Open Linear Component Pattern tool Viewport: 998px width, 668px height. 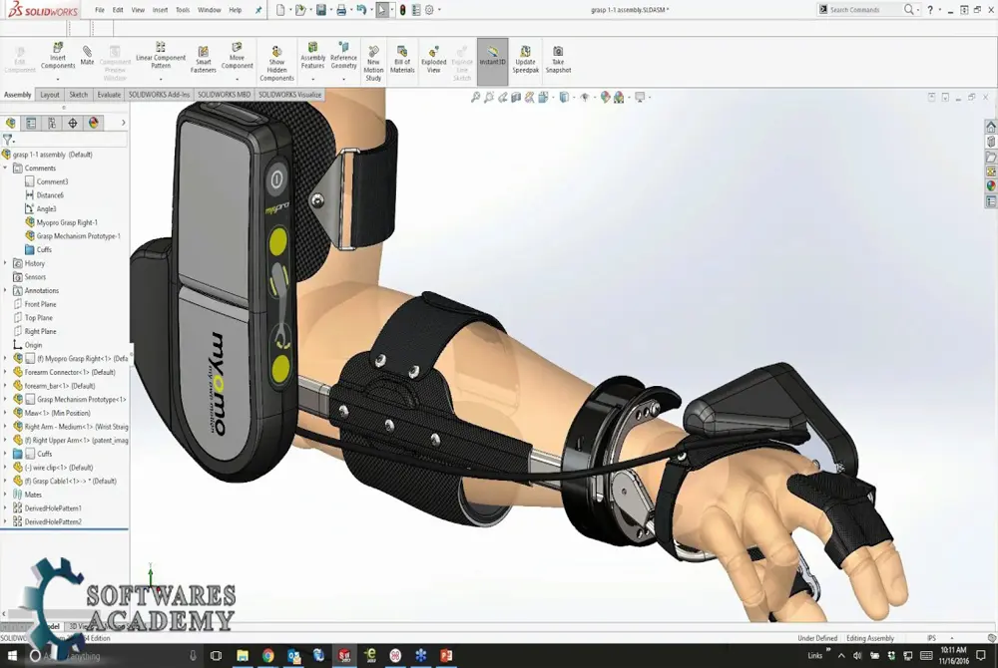161,56
